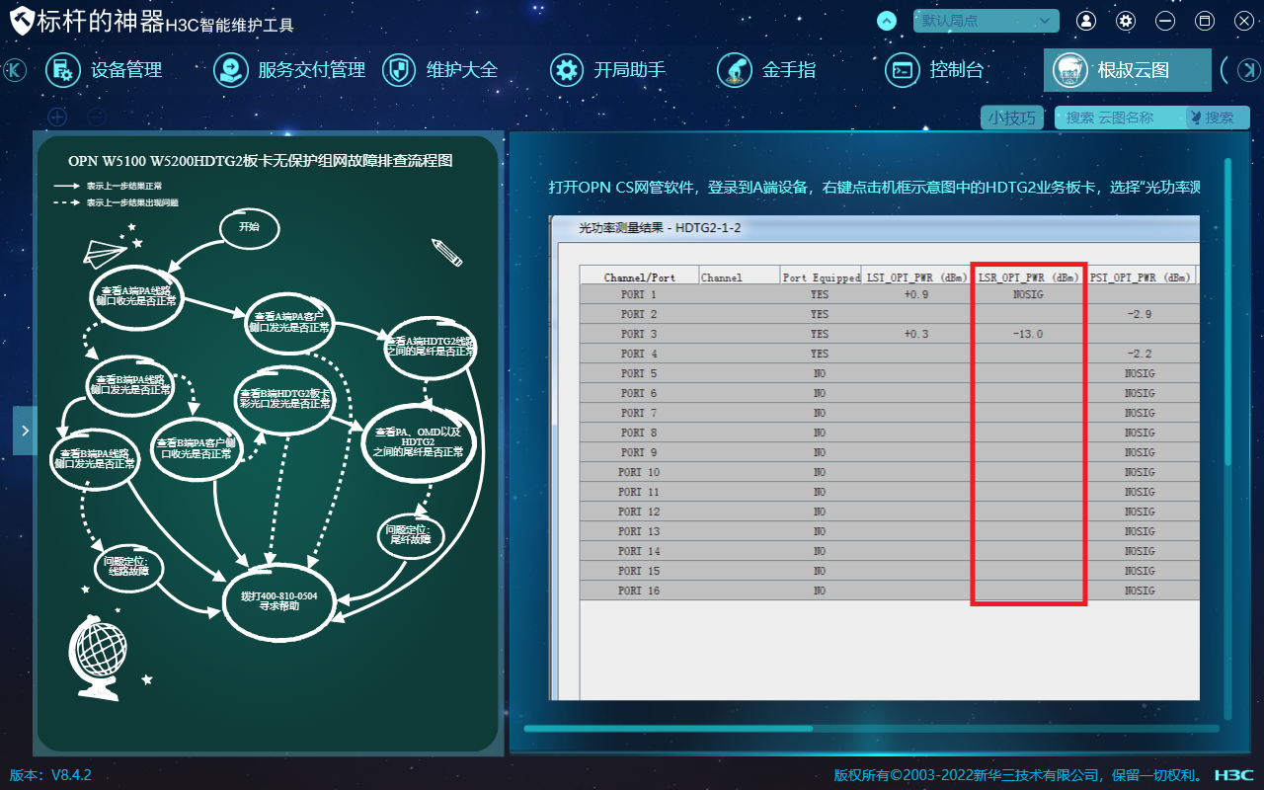
Task: Select node 查看A端HDTG2线路之间的尾纤是否正常
Action: [429, 347]
